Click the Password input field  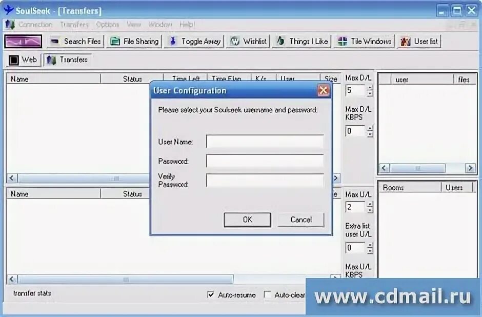[265, 161]
